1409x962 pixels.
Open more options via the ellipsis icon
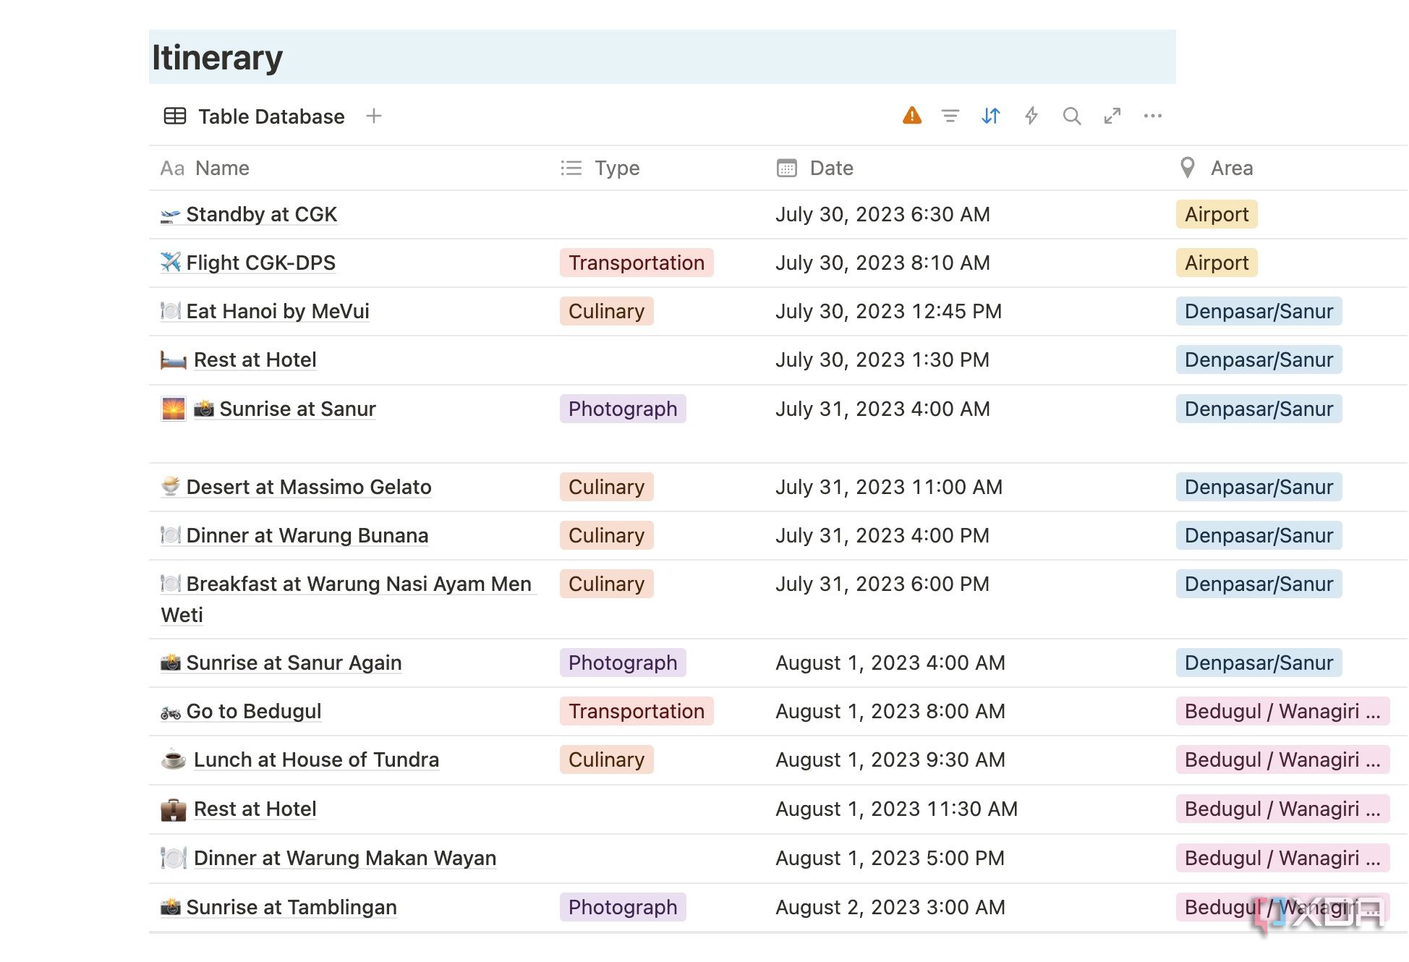[x=1153, y=115]
